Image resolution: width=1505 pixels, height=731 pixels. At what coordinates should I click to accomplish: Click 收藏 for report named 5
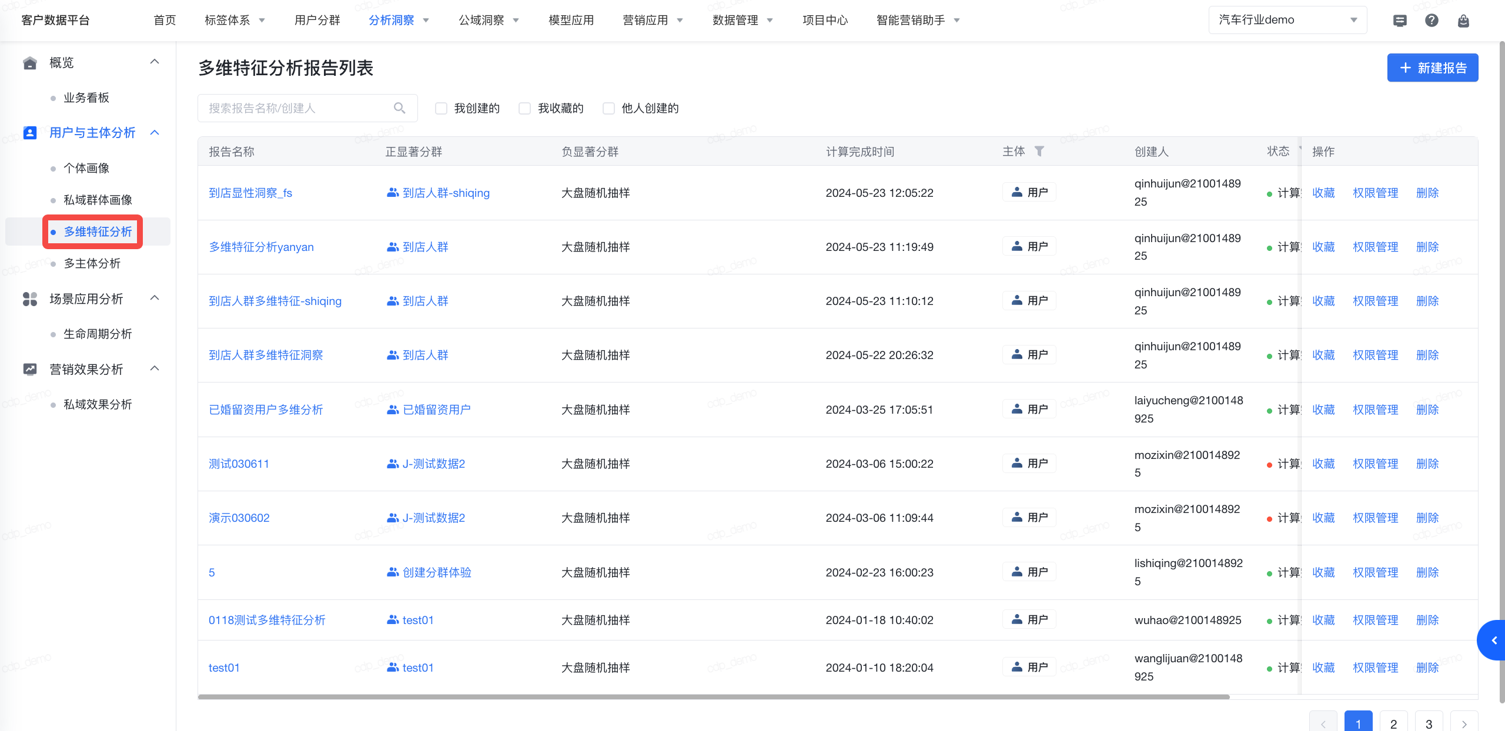(1324, 573)
